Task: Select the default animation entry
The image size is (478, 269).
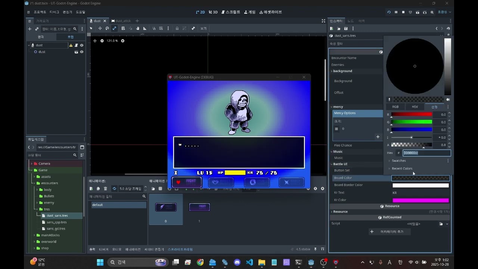Action: (119, 205)
